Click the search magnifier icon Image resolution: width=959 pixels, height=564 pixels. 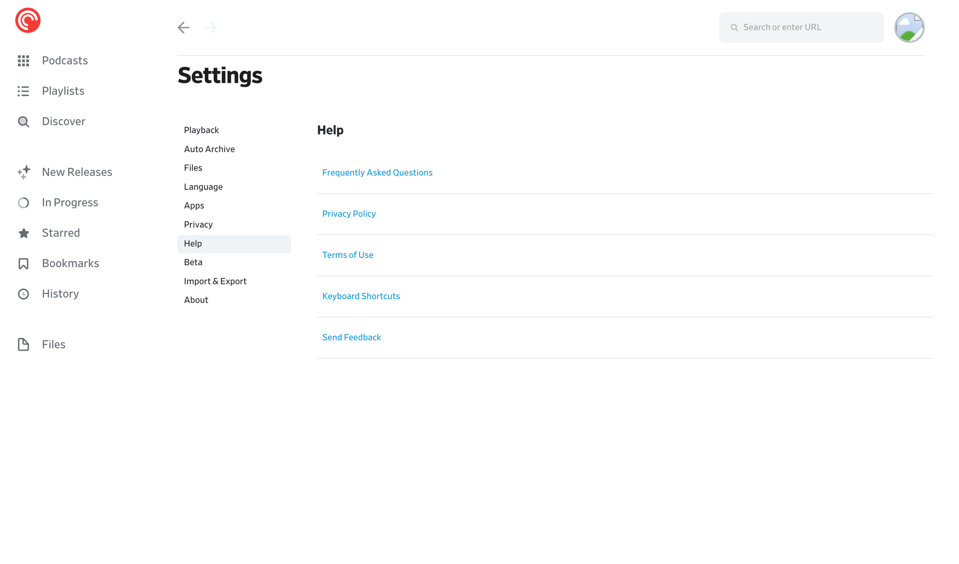734,28
